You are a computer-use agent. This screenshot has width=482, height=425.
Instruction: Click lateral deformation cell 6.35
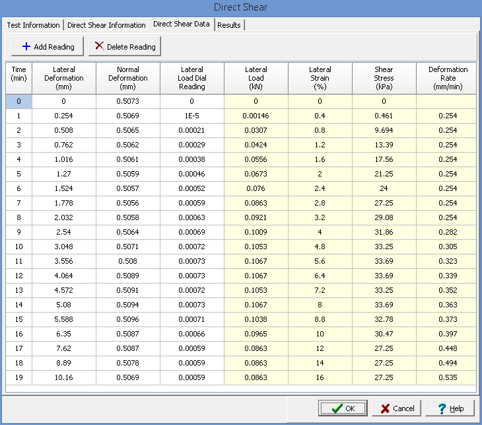click(64, 334)
